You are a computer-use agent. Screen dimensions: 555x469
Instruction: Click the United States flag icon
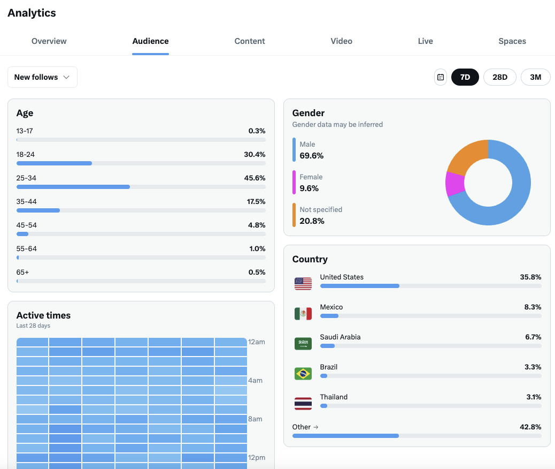click(303, 284)
